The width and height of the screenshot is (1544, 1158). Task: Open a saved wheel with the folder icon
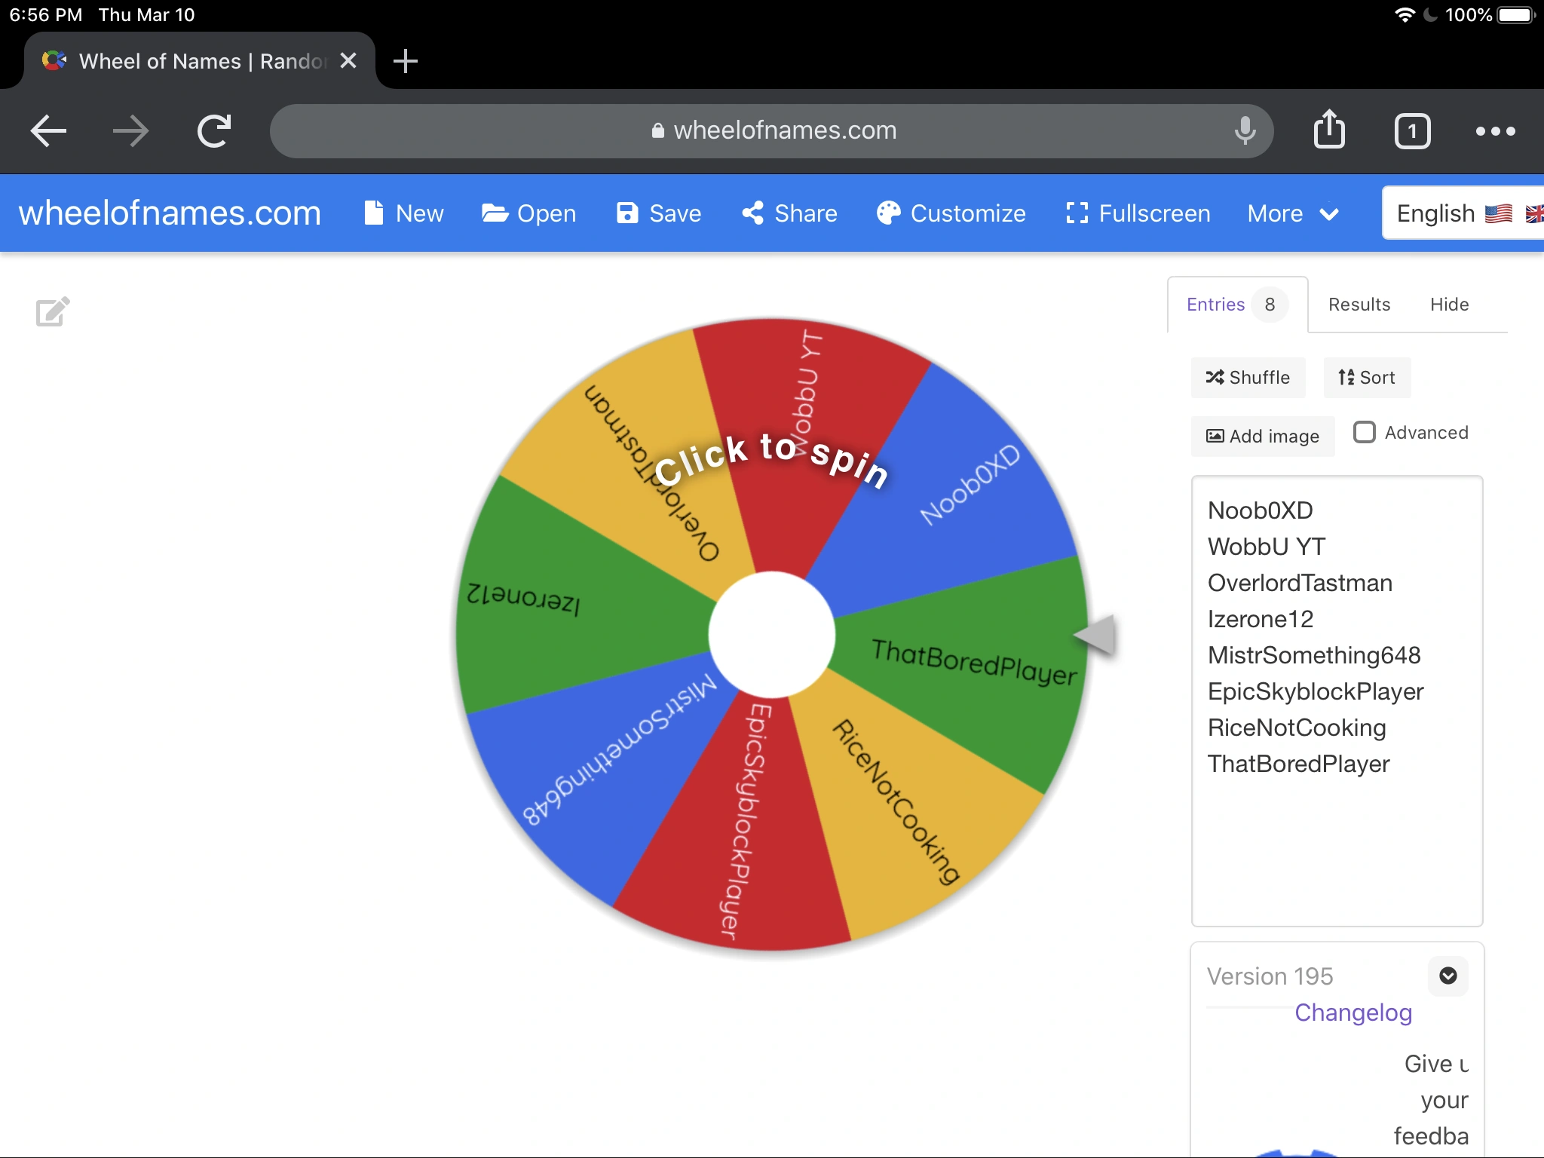click(x=529, y=213)
